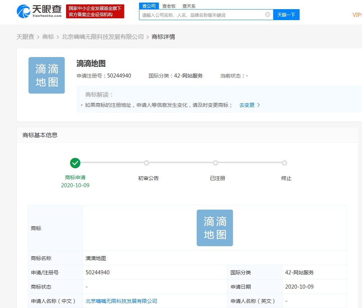This screenshot has height=308, width=362.
Task: Click the 终止 step label
Action: click(286, 178)
